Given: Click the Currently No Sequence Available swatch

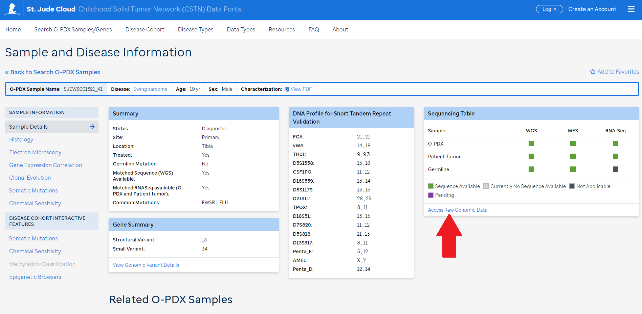Looking at the screenshot, I should [x=486, y=186].
